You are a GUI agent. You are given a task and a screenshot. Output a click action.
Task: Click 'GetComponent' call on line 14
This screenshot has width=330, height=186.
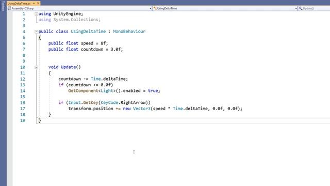click(x=83, y=91)
